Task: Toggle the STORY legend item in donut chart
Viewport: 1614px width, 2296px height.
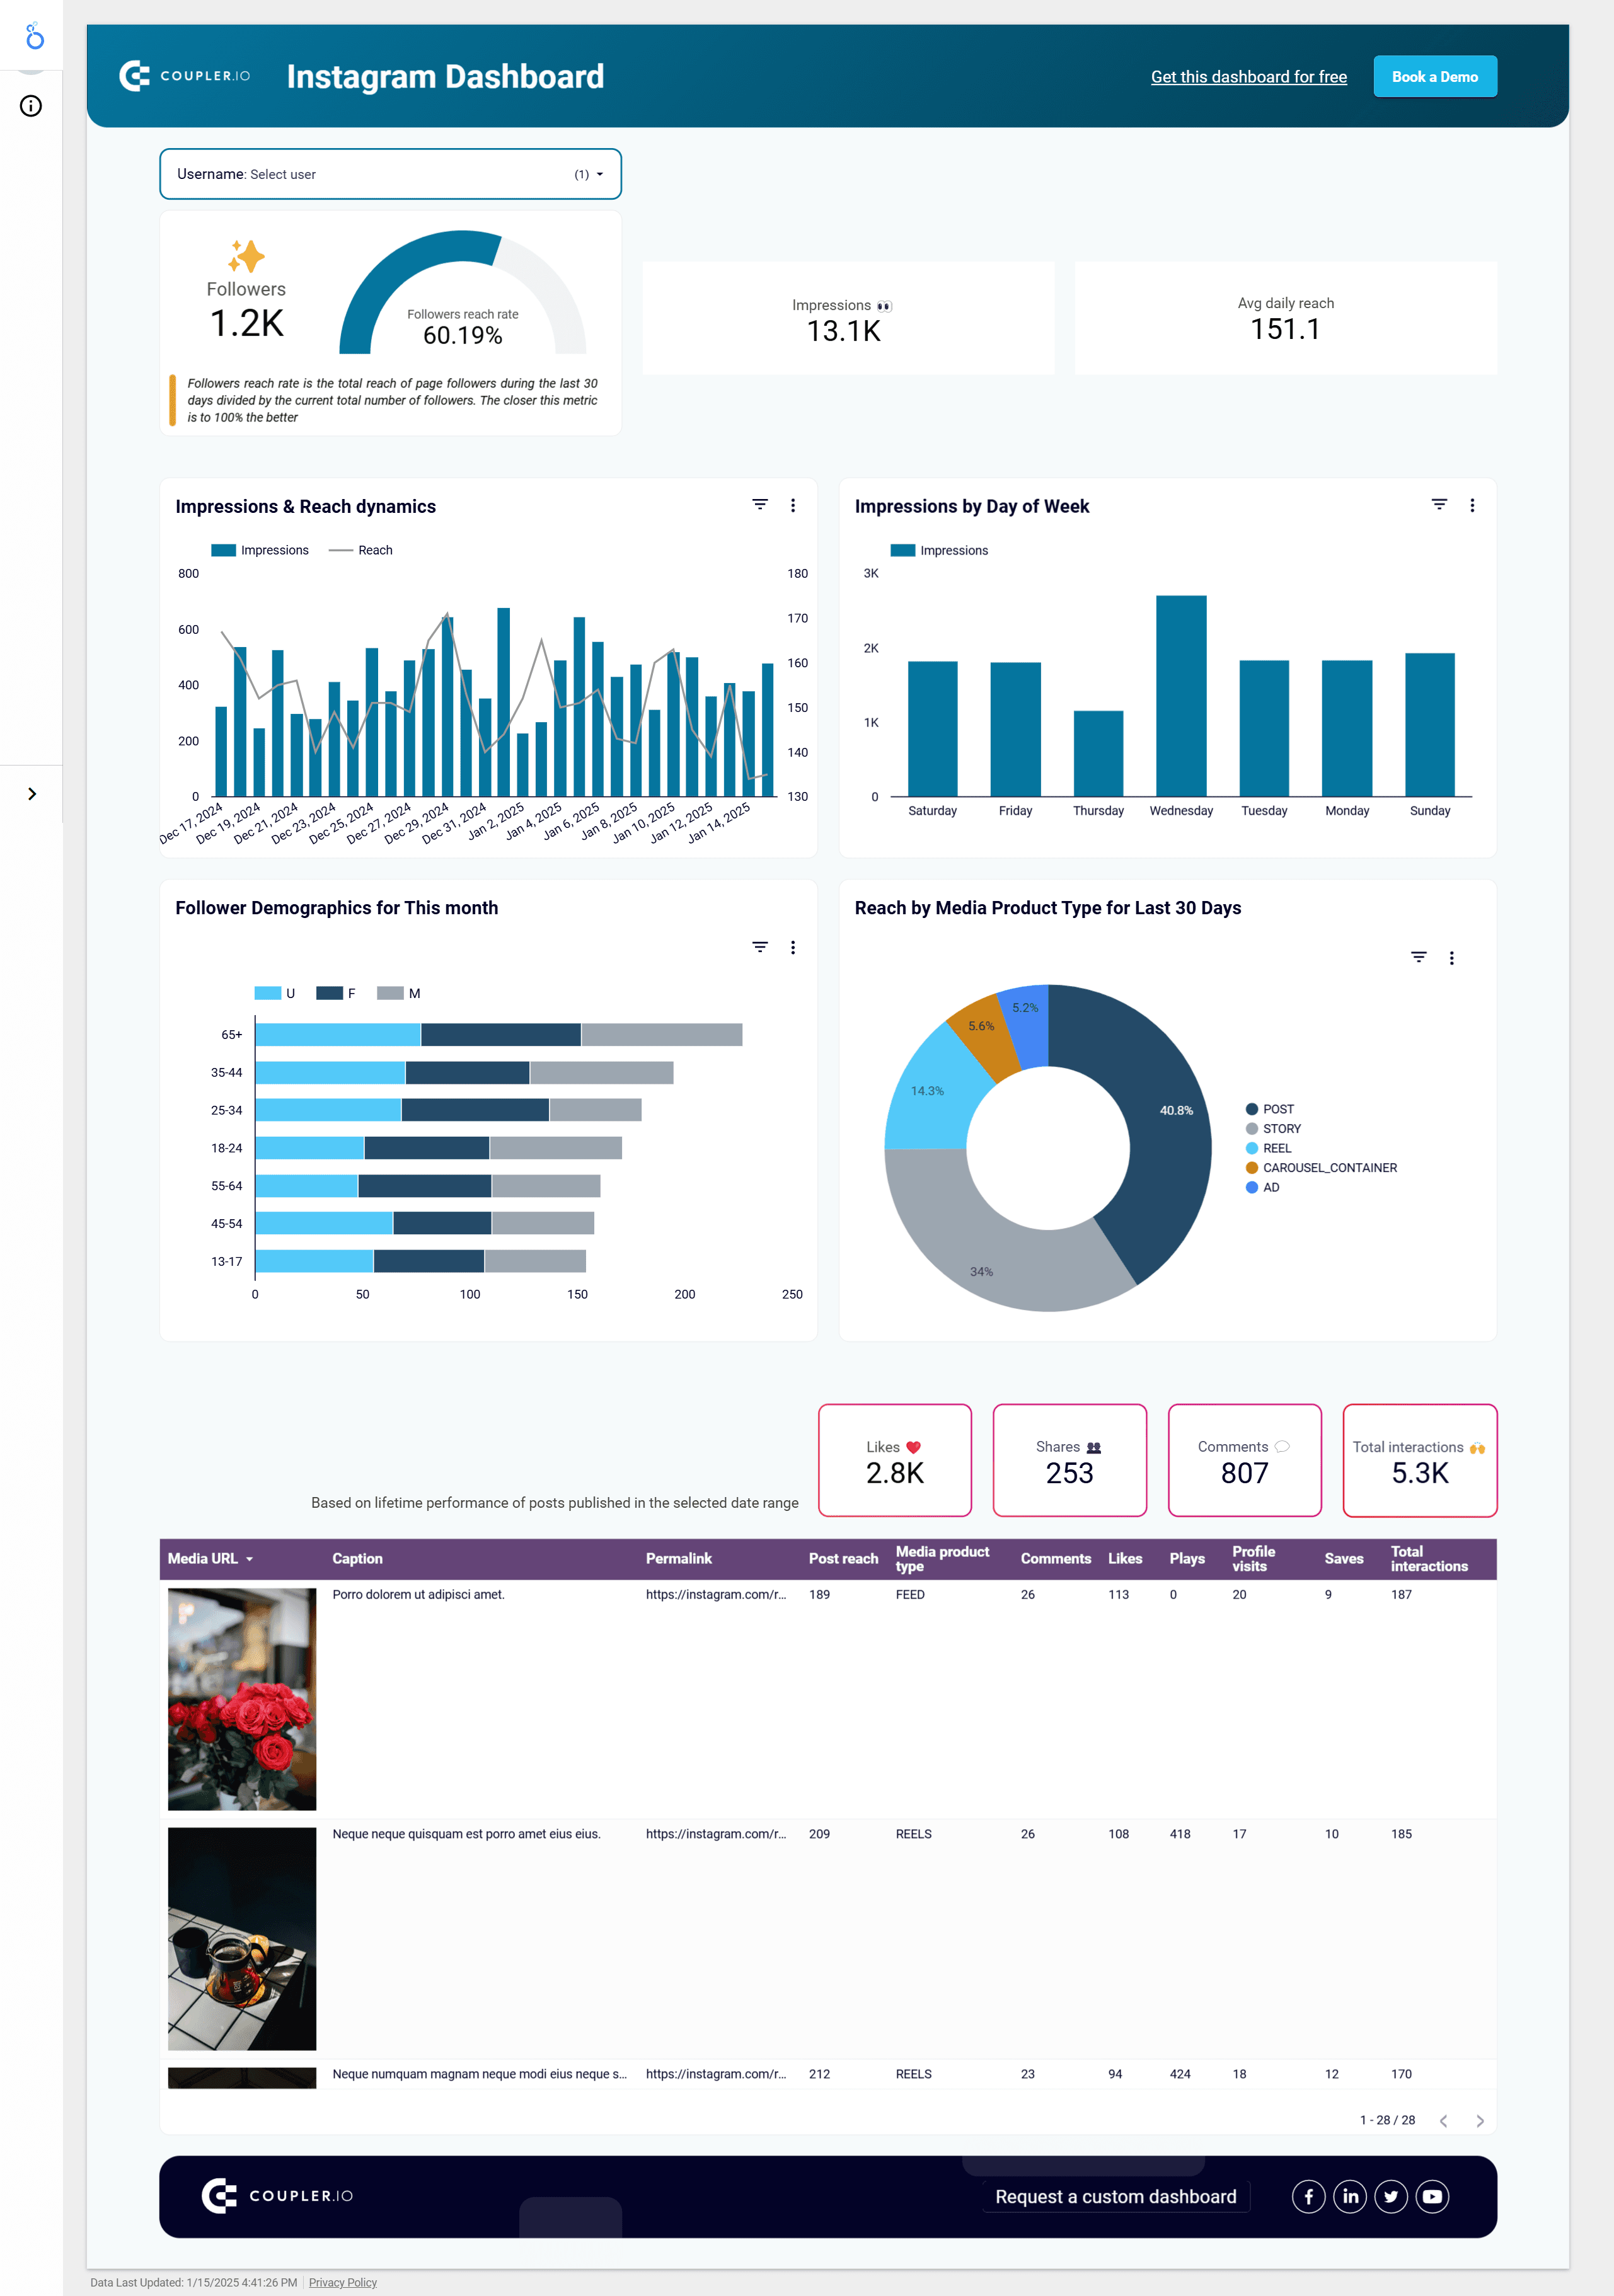Action: pyautogui.click(x=1280, y=1129)
